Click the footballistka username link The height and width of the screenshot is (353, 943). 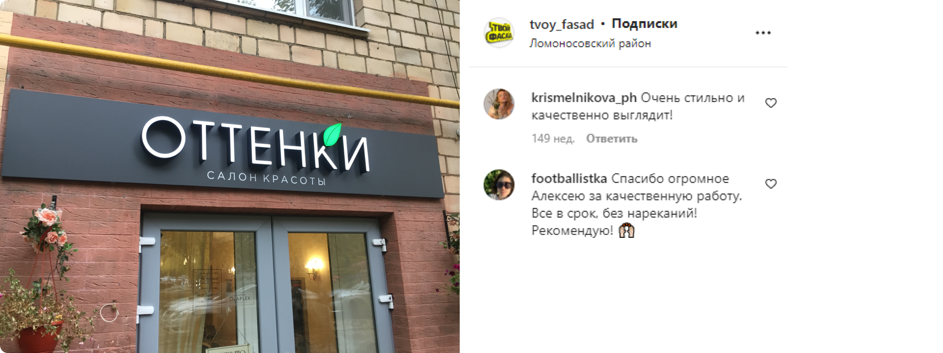coord(569,178)
